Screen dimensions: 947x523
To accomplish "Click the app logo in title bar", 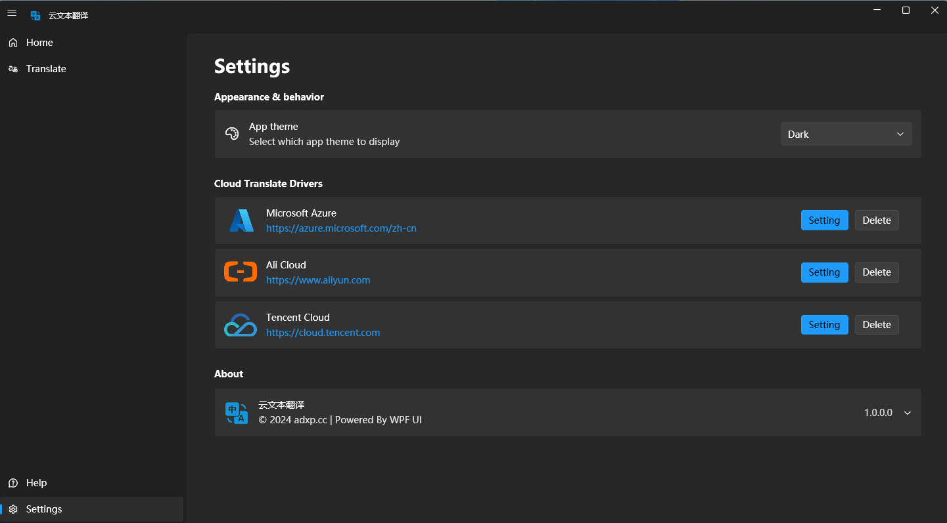I will (x=35, y=15).
